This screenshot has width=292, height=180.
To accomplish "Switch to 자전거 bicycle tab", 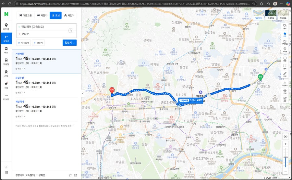I will [x=69, y=16].
